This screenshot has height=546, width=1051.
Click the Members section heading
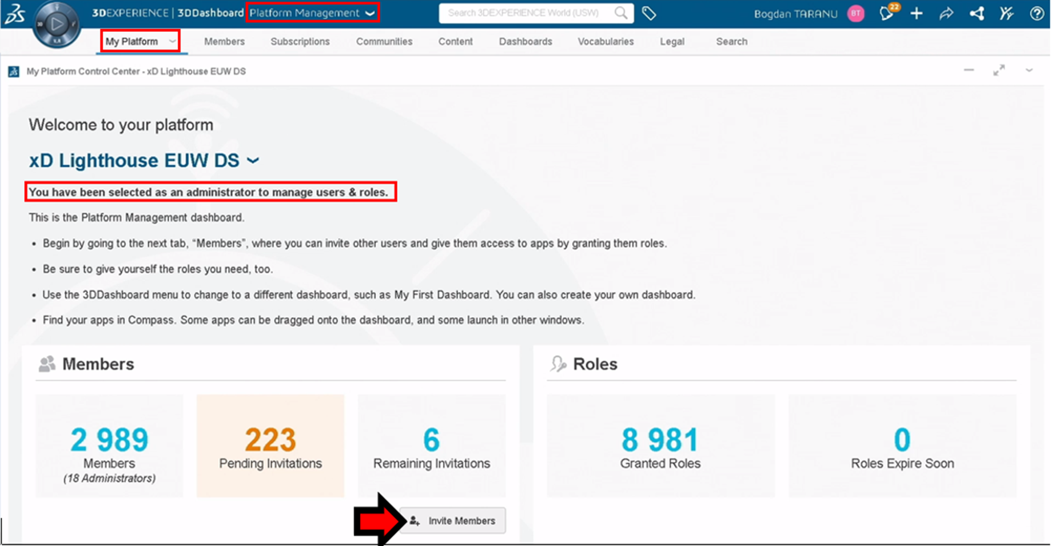point(98,364)
